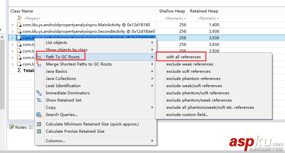Click the Merge Shortest Paths icon
Viewport: 285px width, 153px height.
pyautogui.click(x=39, y=64)
